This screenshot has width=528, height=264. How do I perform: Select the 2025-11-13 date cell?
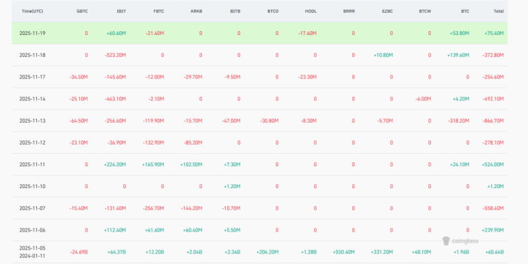tap(33, 121)
